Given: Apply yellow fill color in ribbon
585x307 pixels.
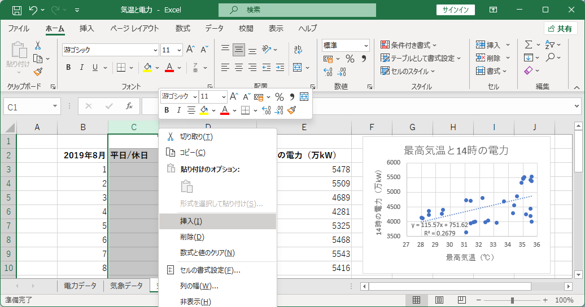Looking at the screenshot, I should (148, 68).
